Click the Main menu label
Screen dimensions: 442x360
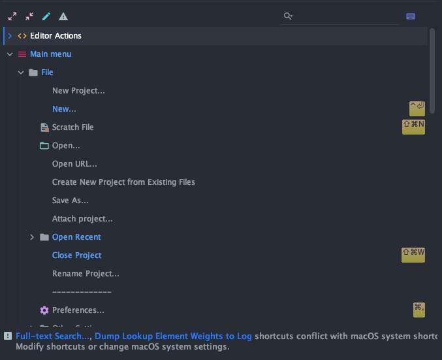click(x=51, y=54)
